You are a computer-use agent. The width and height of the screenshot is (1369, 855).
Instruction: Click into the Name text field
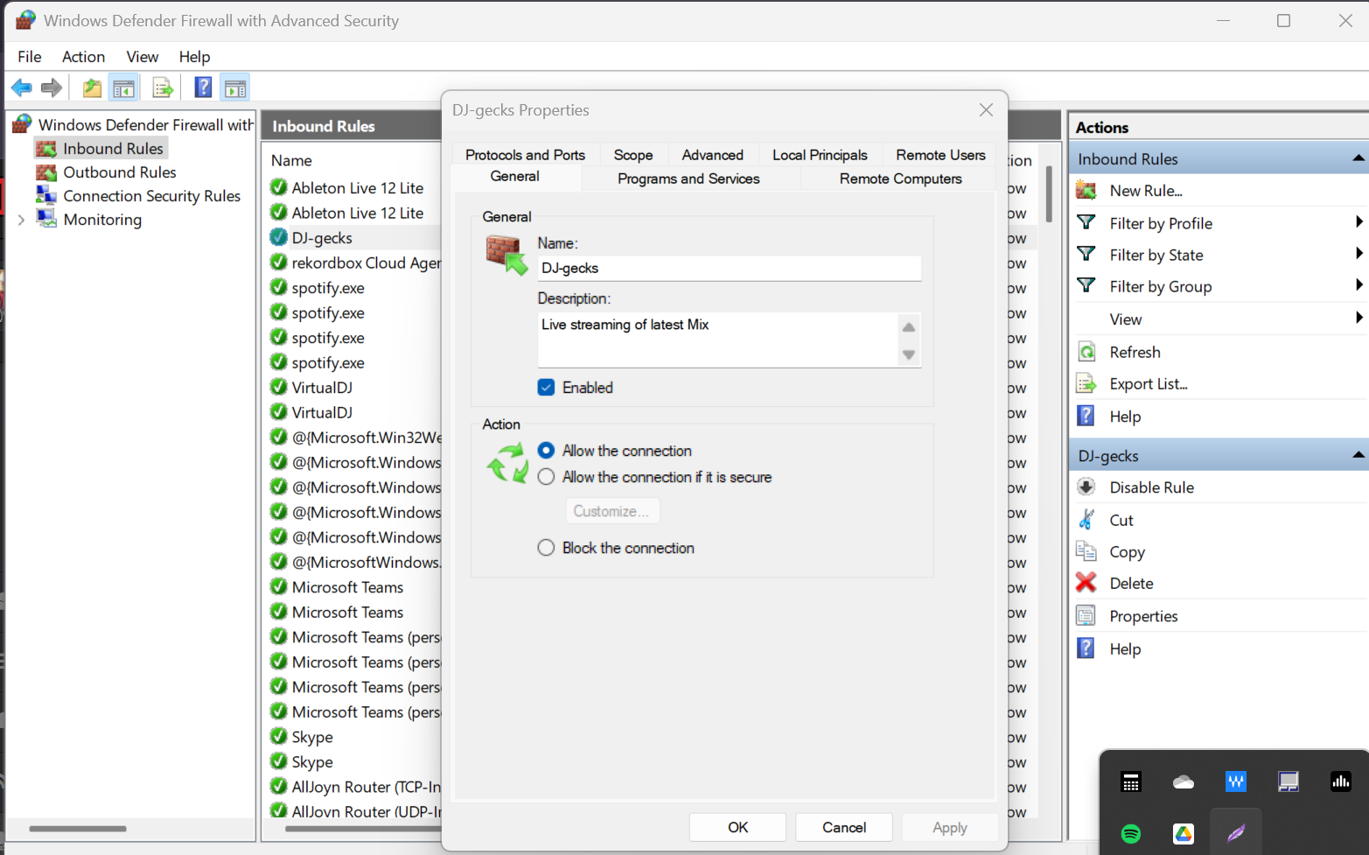click(728, 268)
